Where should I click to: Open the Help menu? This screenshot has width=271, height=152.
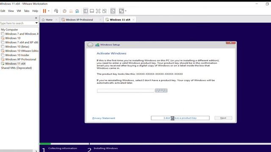[35, 11]
